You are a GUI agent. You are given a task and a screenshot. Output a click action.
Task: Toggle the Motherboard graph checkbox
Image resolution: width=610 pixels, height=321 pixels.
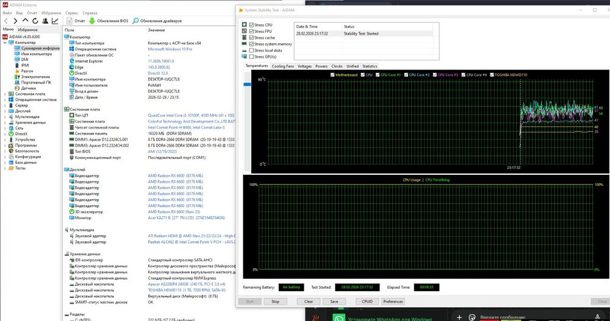coord(332,74)
